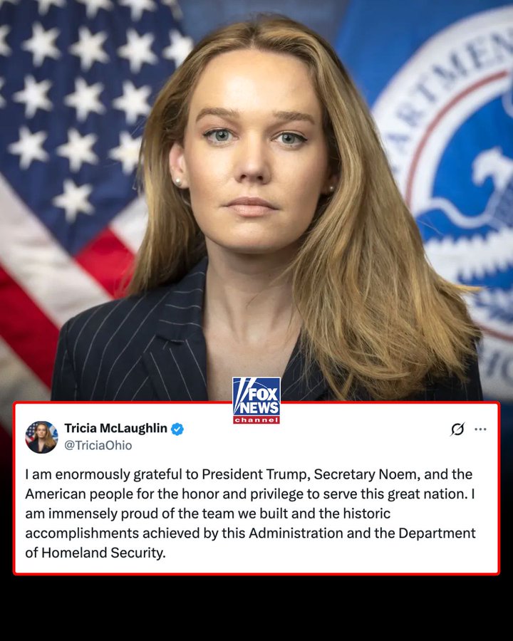Click the Grok slashed-circle icon

(x=457, y=429)
